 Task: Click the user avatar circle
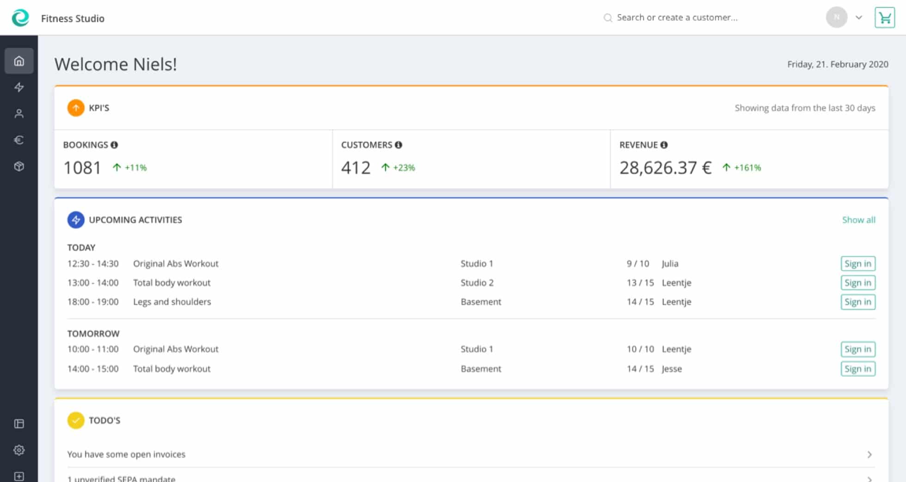(x=836, y=18)
